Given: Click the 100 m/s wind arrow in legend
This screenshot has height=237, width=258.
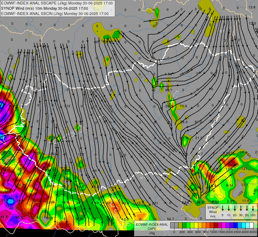Looking at the screenshot, I should pos(253,208).
